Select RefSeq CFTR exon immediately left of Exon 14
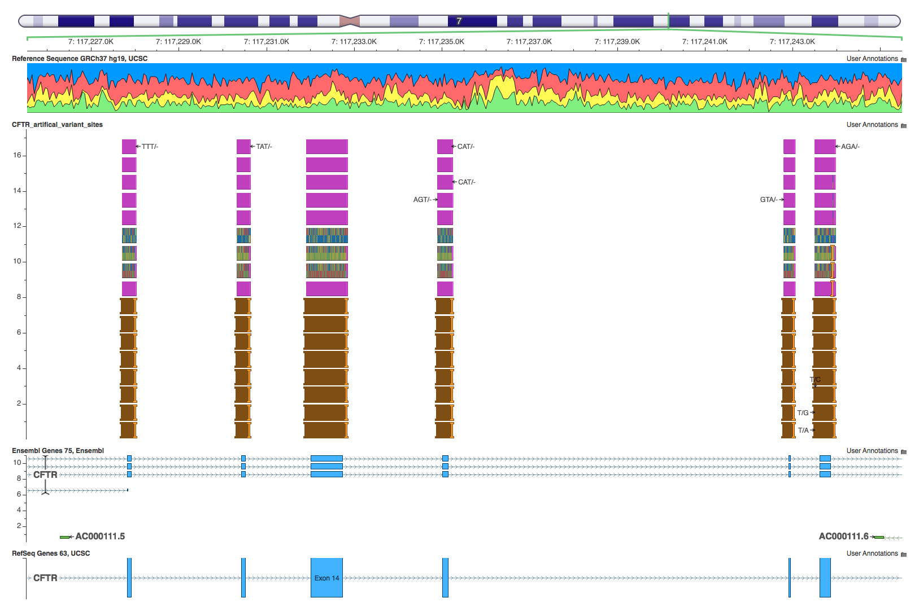The width and height of the screenshot is (919, 611). click(243, 578)
